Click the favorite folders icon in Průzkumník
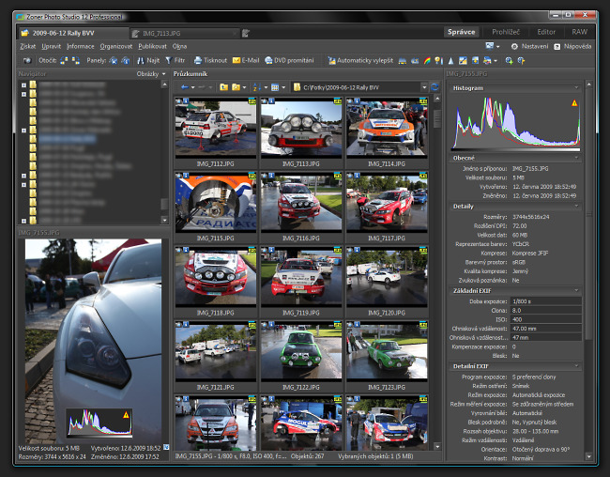 [x=236, y=87]
